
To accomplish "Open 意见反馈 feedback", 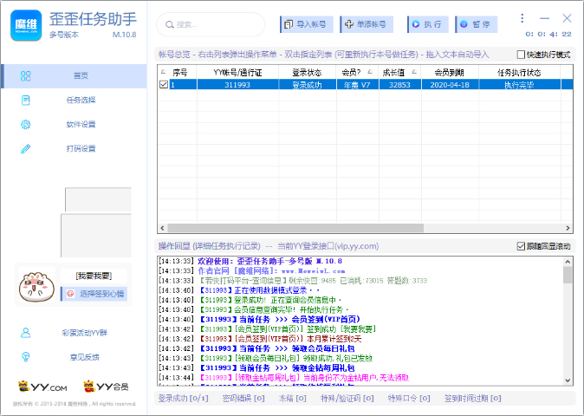I will coord(85,357).
